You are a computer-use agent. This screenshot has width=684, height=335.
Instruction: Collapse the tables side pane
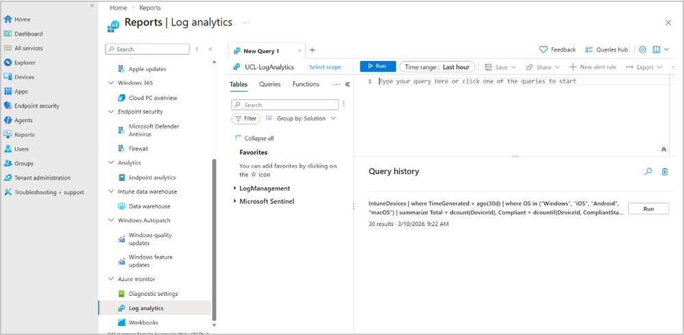coord(347,84)
